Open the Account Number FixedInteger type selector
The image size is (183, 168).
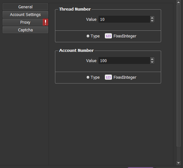point(121,77)
